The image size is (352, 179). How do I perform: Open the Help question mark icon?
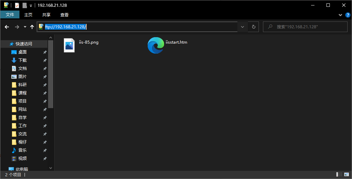(348, 15)
